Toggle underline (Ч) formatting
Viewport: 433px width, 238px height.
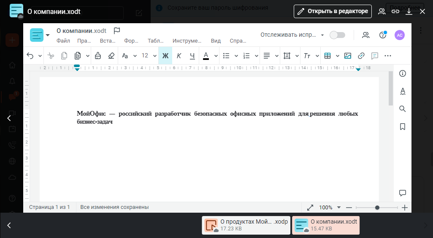(192, 56)
